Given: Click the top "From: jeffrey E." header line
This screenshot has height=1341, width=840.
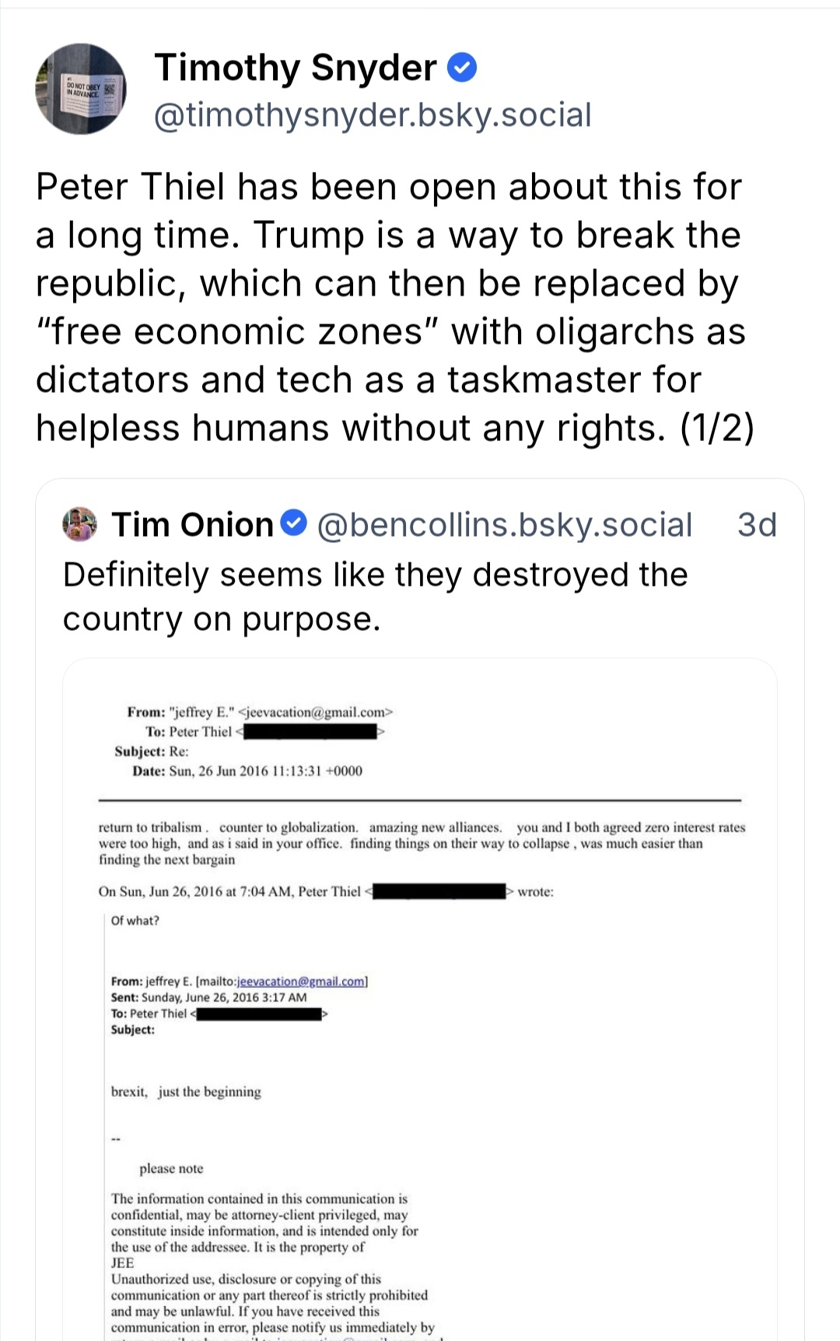Looking at the screenshot, I should pyautogui.click(x=260, y=712).
